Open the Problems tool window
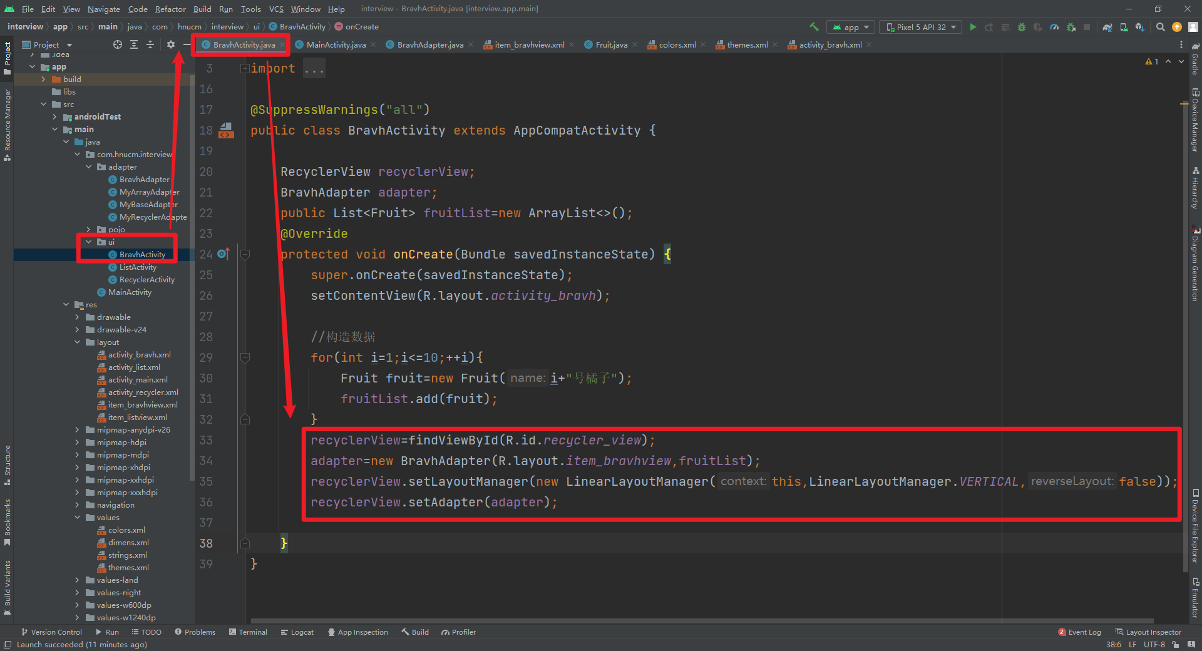The image size is (1202, 651). click(195, 632)
